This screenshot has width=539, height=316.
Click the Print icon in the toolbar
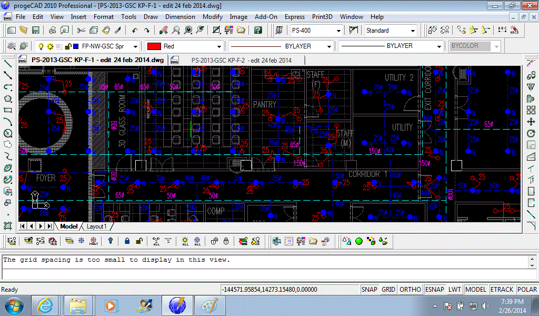point(52,30)
